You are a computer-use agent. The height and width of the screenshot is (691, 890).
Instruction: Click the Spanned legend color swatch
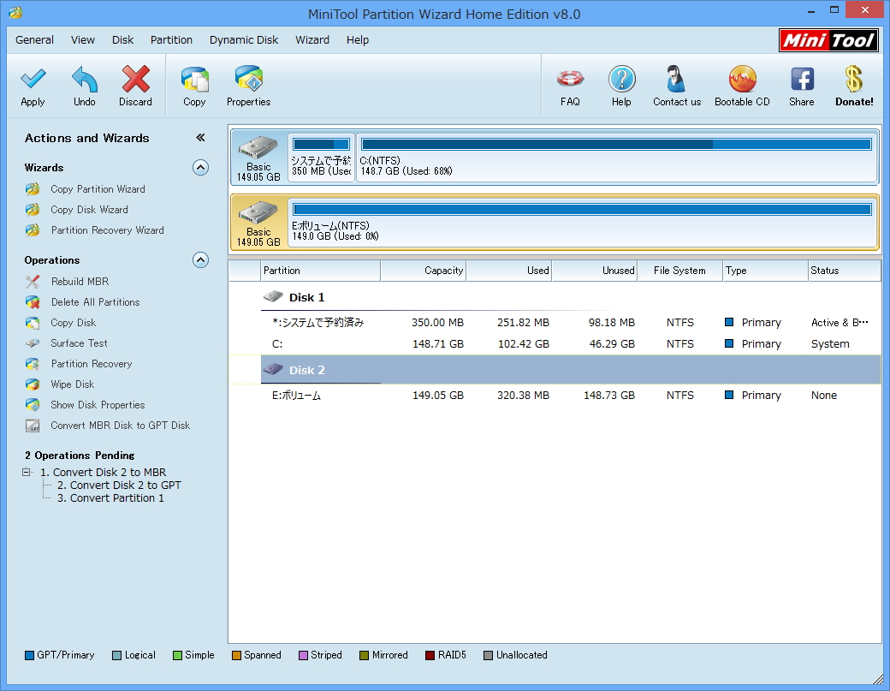coord(237,655)
